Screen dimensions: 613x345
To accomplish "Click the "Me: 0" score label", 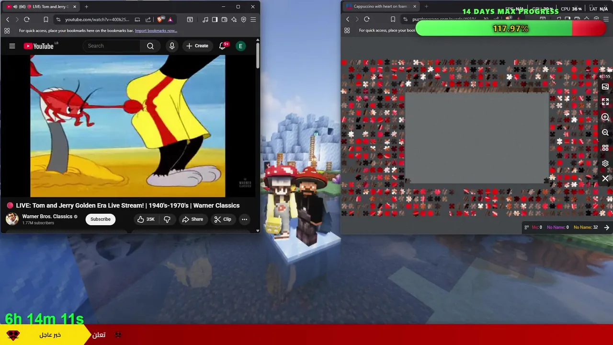I will (x=537, y=228).
